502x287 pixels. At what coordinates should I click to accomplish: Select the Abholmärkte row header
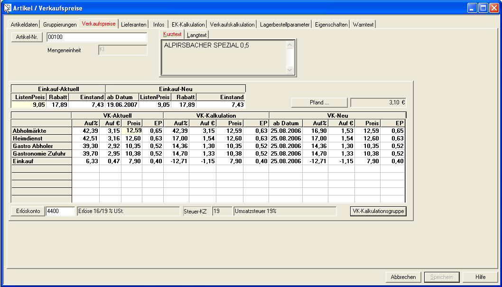coord(41,131)
